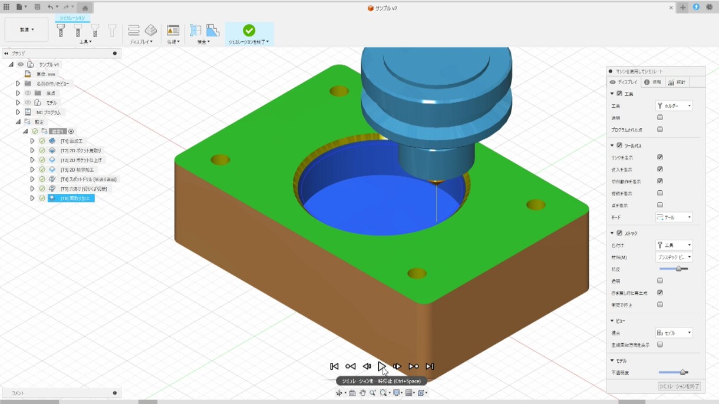Open display settings monitor icon
This screenshot has width=719, height=404.
397,393
